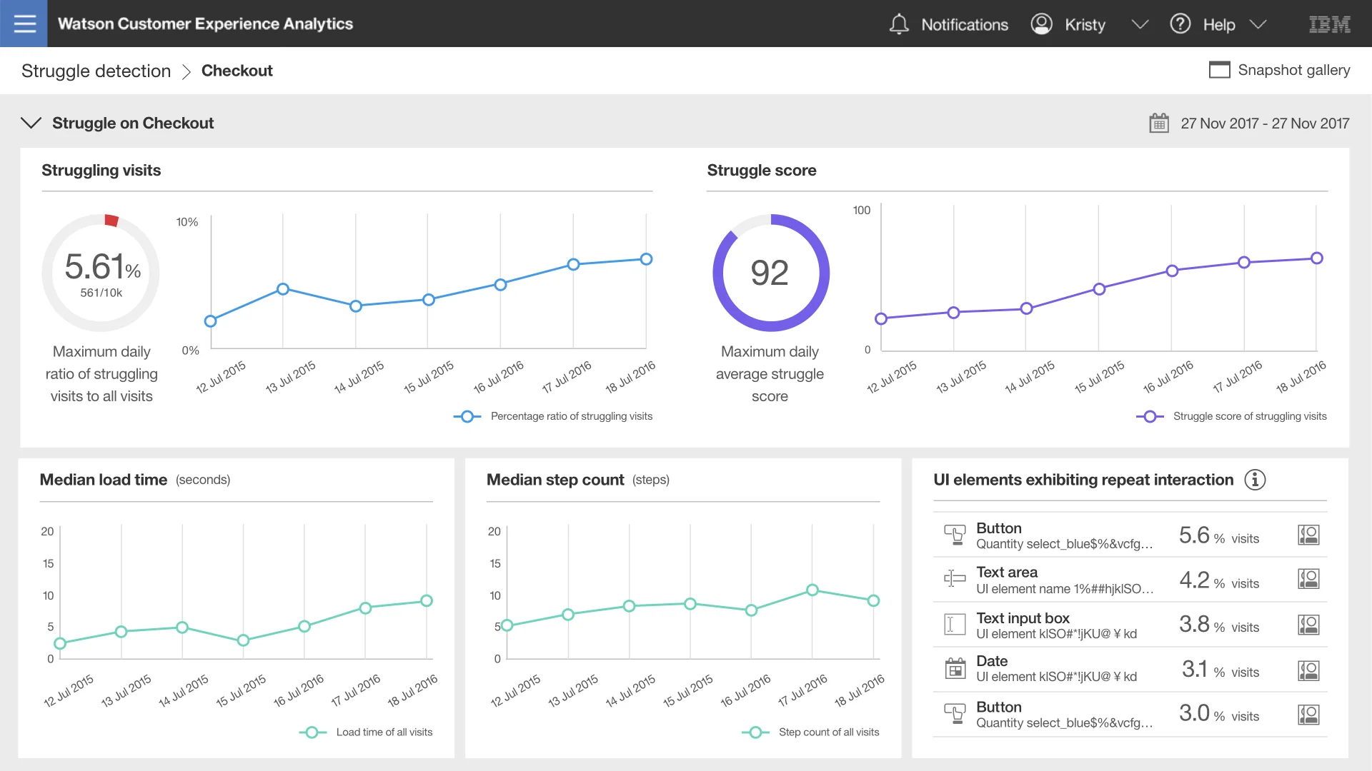The width and height of the screenshot is (1372, 771).
Task: Open snapshot icon for Text area row
Action: click(1308, 579)
